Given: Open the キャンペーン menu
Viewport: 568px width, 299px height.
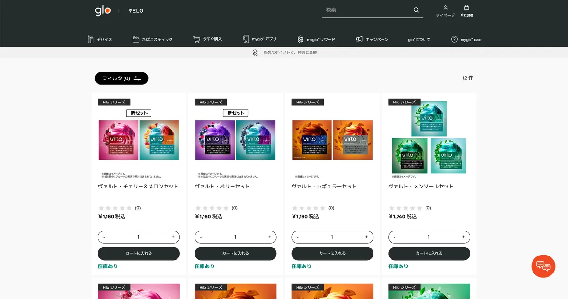Looking at the screenshot, I should click(372, 39).
